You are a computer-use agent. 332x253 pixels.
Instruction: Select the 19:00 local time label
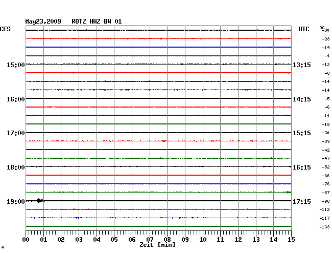coord(16,202)
